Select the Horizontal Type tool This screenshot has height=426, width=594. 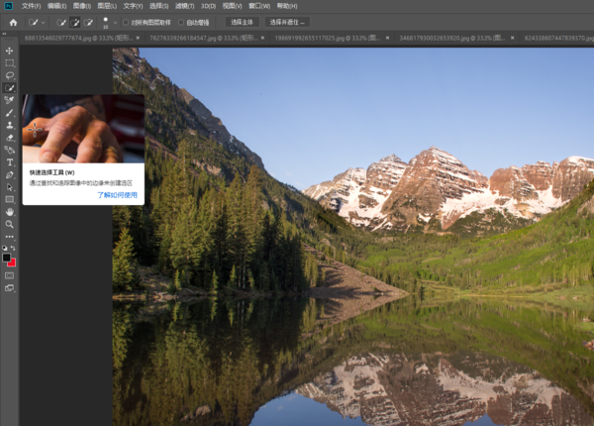[x=9, y=162]
